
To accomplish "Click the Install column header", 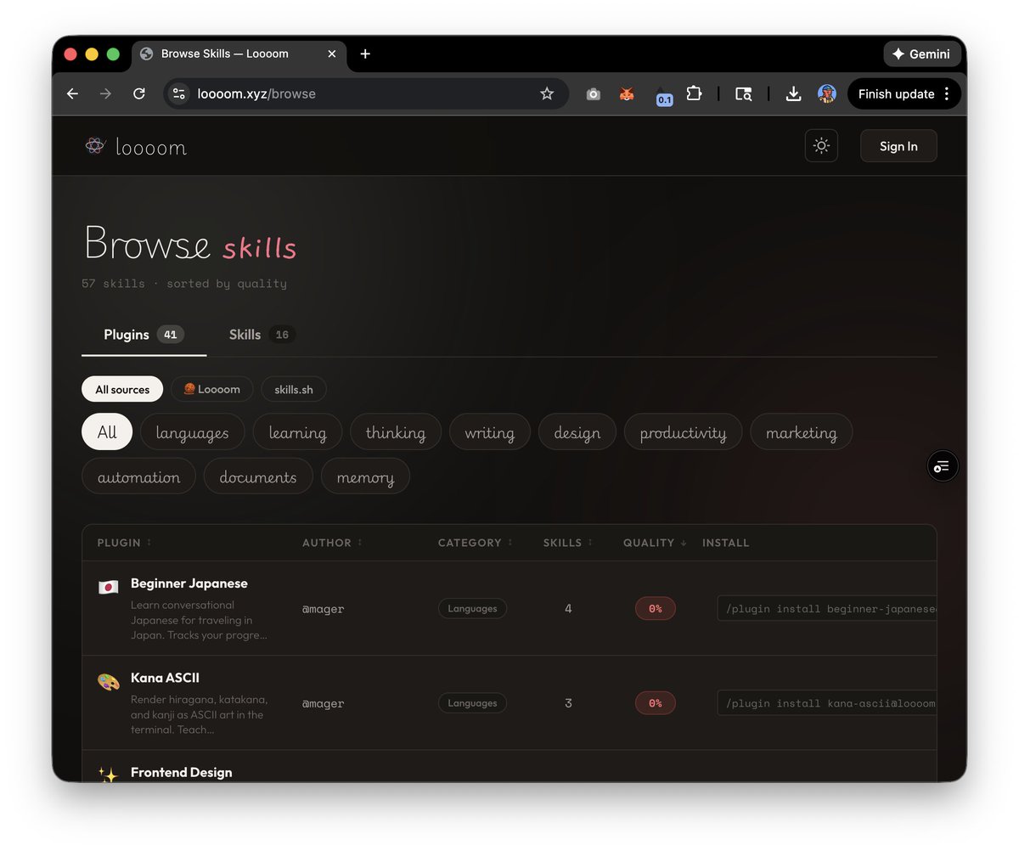I will point(726,543).
